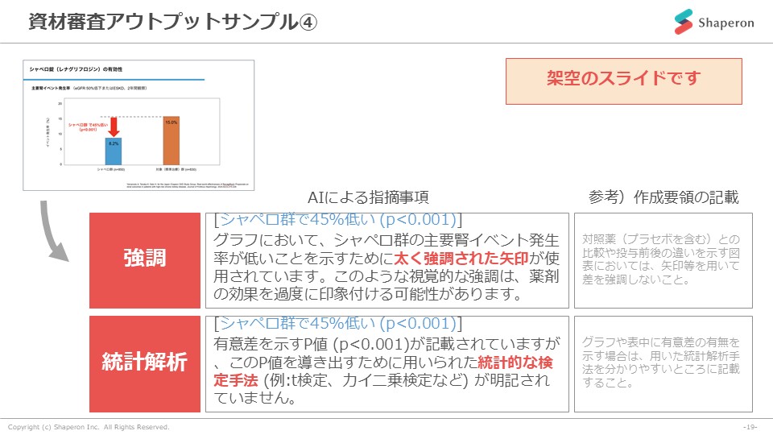
Task: Click the red phrase 統計的な検定手法
Action: tap(383, 371)
